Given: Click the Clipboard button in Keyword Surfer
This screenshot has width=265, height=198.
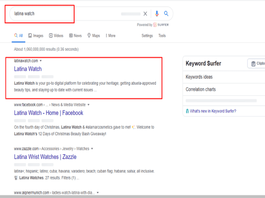Looking at the screenshot, I should tap(256, 63).
